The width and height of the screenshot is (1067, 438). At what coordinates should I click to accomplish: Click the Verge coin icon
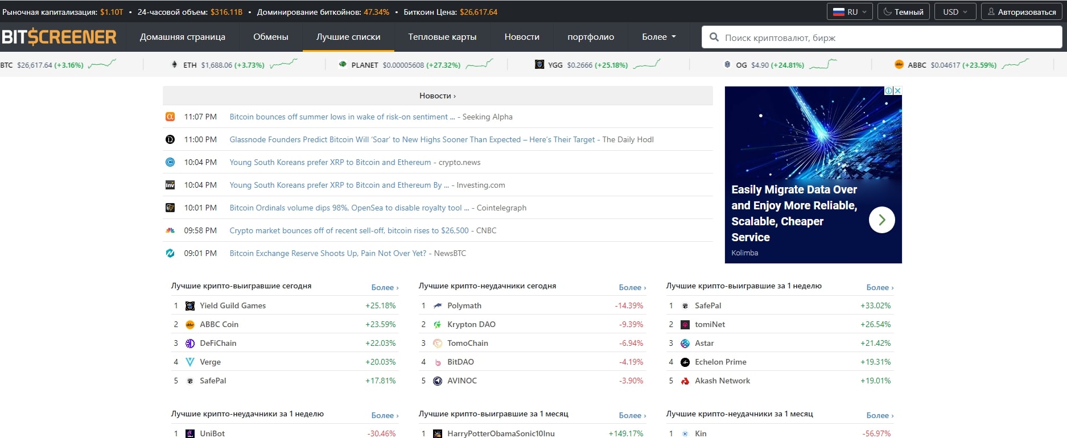[x=190, y=362]
